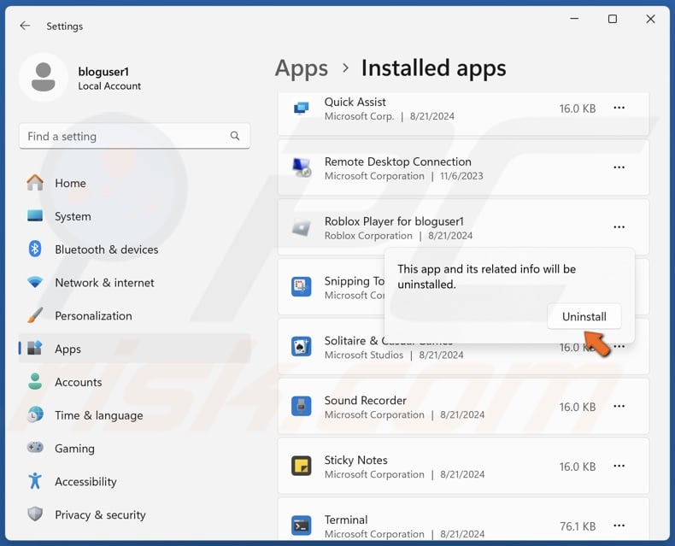Click the Apps sidebar icon

pos(35,348)
